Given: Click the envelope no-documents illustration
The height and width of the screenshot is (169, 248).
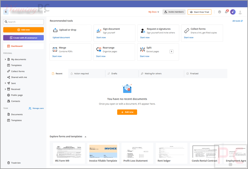Looking at the screenshot, I should tap(127, 89).
